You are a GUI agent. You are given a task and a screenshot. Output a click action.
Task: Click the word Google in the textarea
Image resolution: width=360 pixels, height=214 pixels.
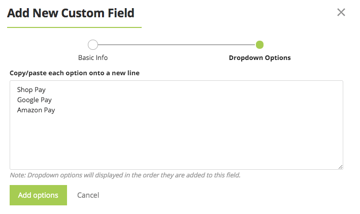pos(28,100)
